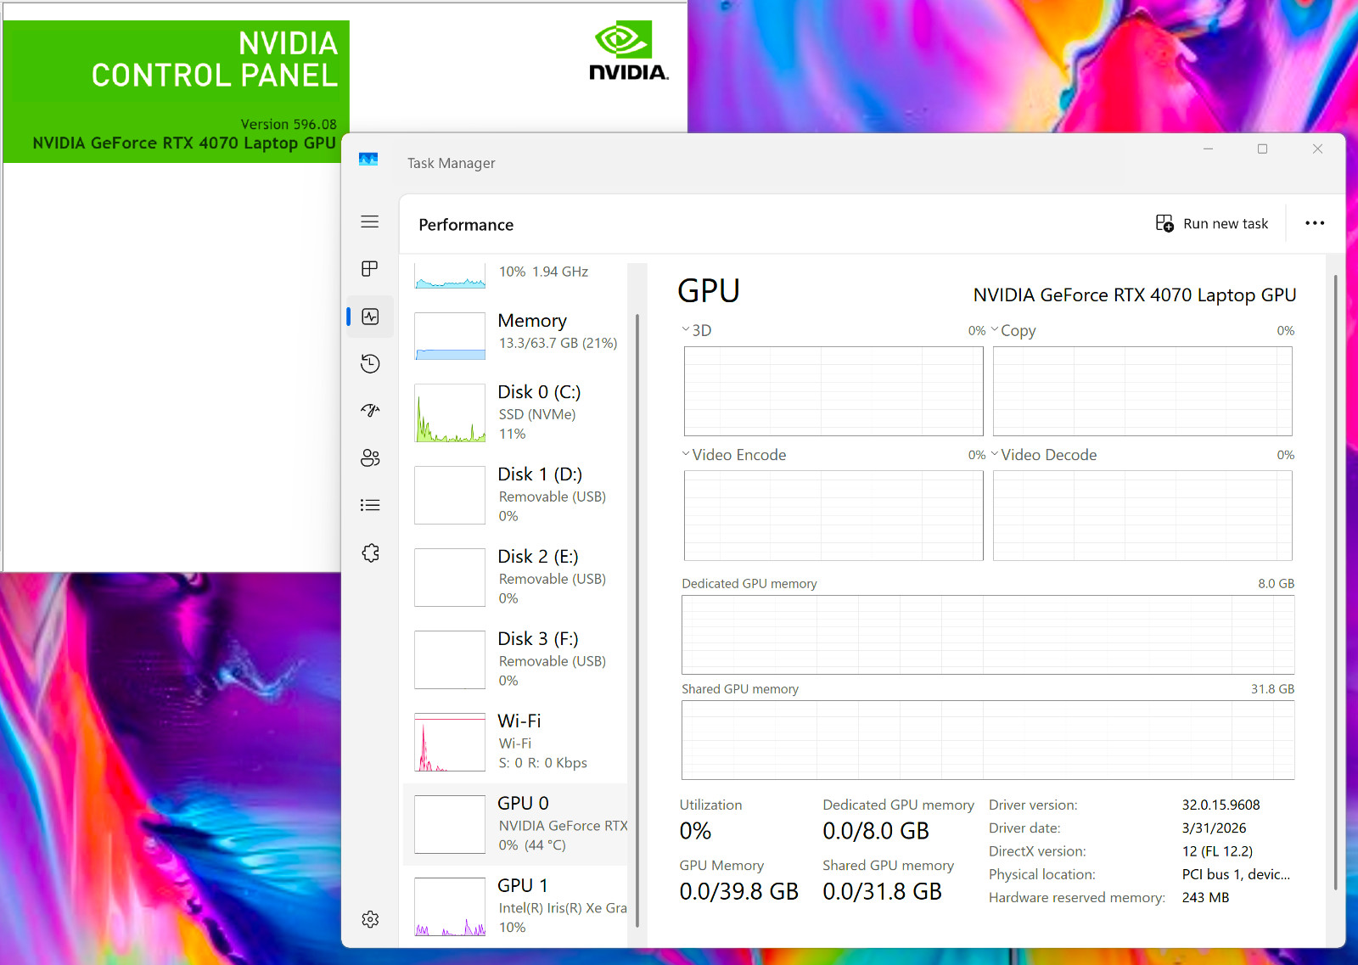Click the Memory usage graph thumbnail
Viewport: 1358px width, 965px height.
(x=450, y=336)
